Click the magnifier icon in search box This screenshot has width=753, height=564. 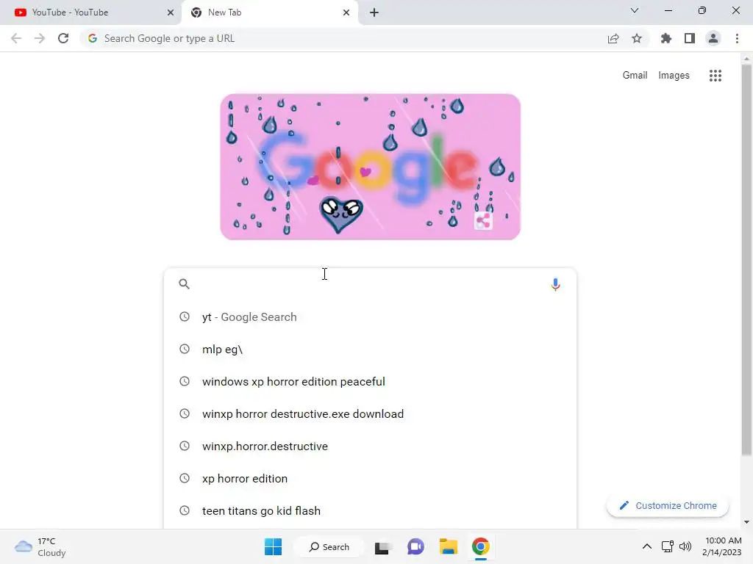pos(185,284)
